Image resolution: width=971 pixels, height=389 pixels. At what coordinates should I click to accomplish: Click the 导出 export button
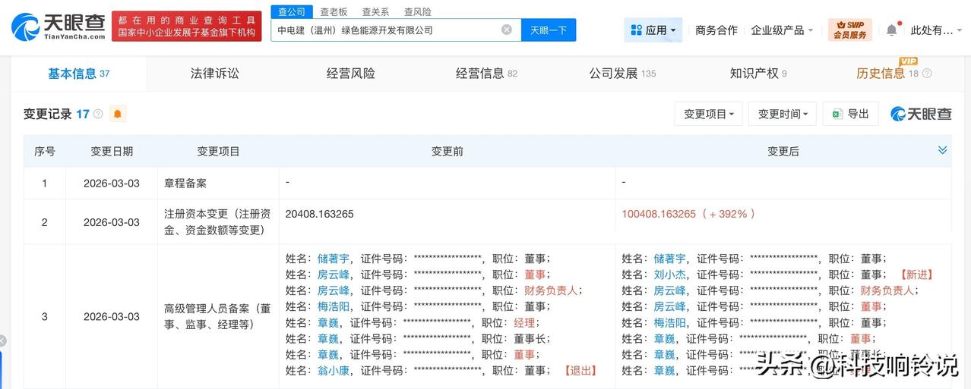click(850, 114)
